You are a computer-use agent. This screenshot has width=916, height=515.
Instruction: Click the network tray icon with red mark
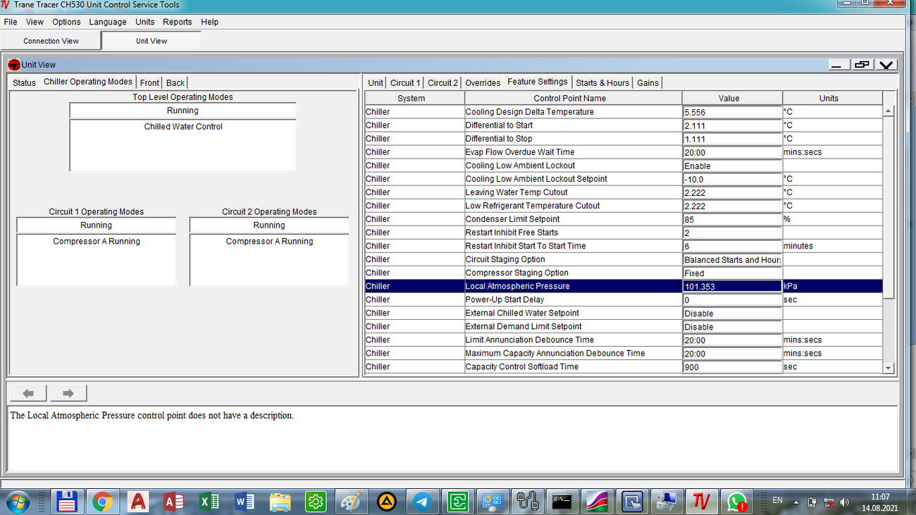point(828,502)
